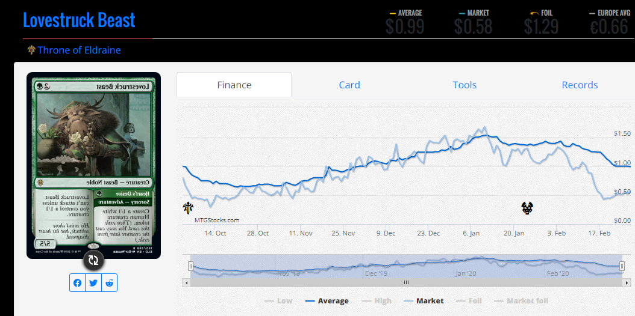Click Theros set release marker on chart
This screenshot has width=635, height=316.
coord(527,208)
